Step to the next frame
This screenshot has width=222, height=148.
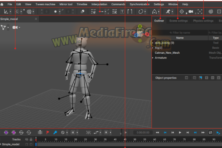(187, 132)
